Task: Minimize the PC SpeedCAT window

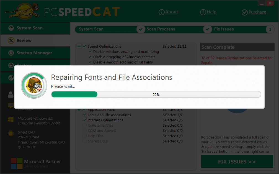Action: coord(262,3)
